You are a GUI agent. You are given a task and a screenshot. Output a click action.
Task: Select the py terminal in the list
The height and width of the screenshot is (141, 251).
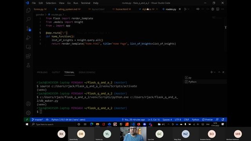click(205, 78)
